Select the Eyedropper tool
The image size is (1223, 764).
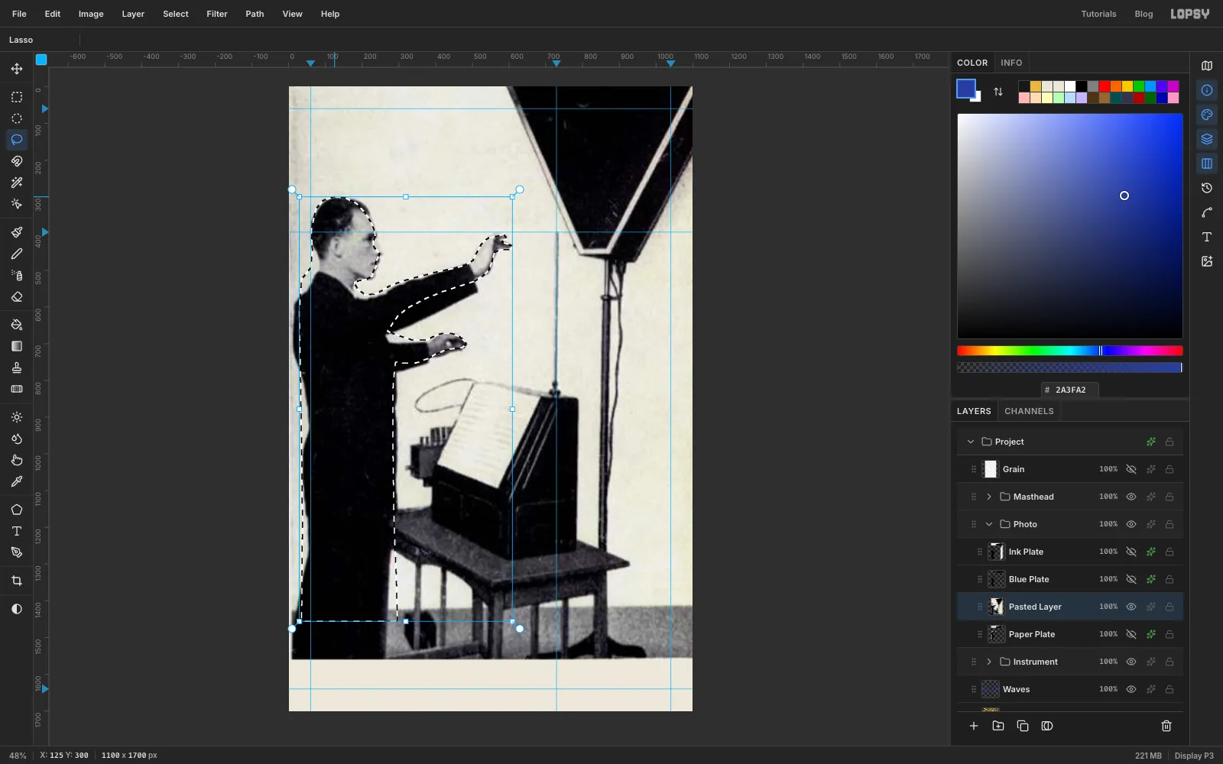tap(17, 481)
